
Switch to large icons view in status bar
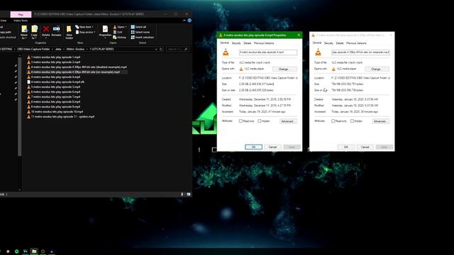pyautogui.click(x=188, y=194)
